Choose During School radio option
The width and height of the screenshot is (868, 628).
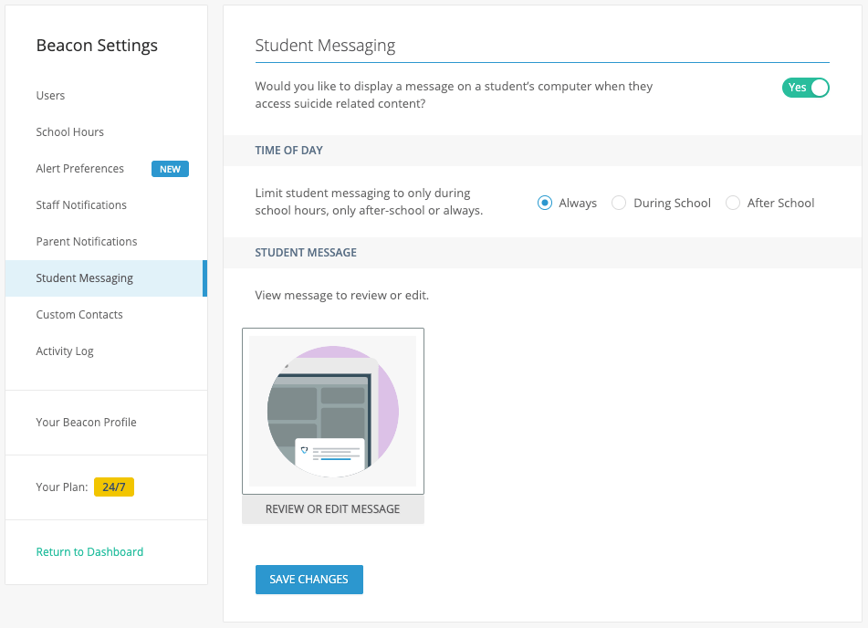pyautogui.click(x=619, y=203)
